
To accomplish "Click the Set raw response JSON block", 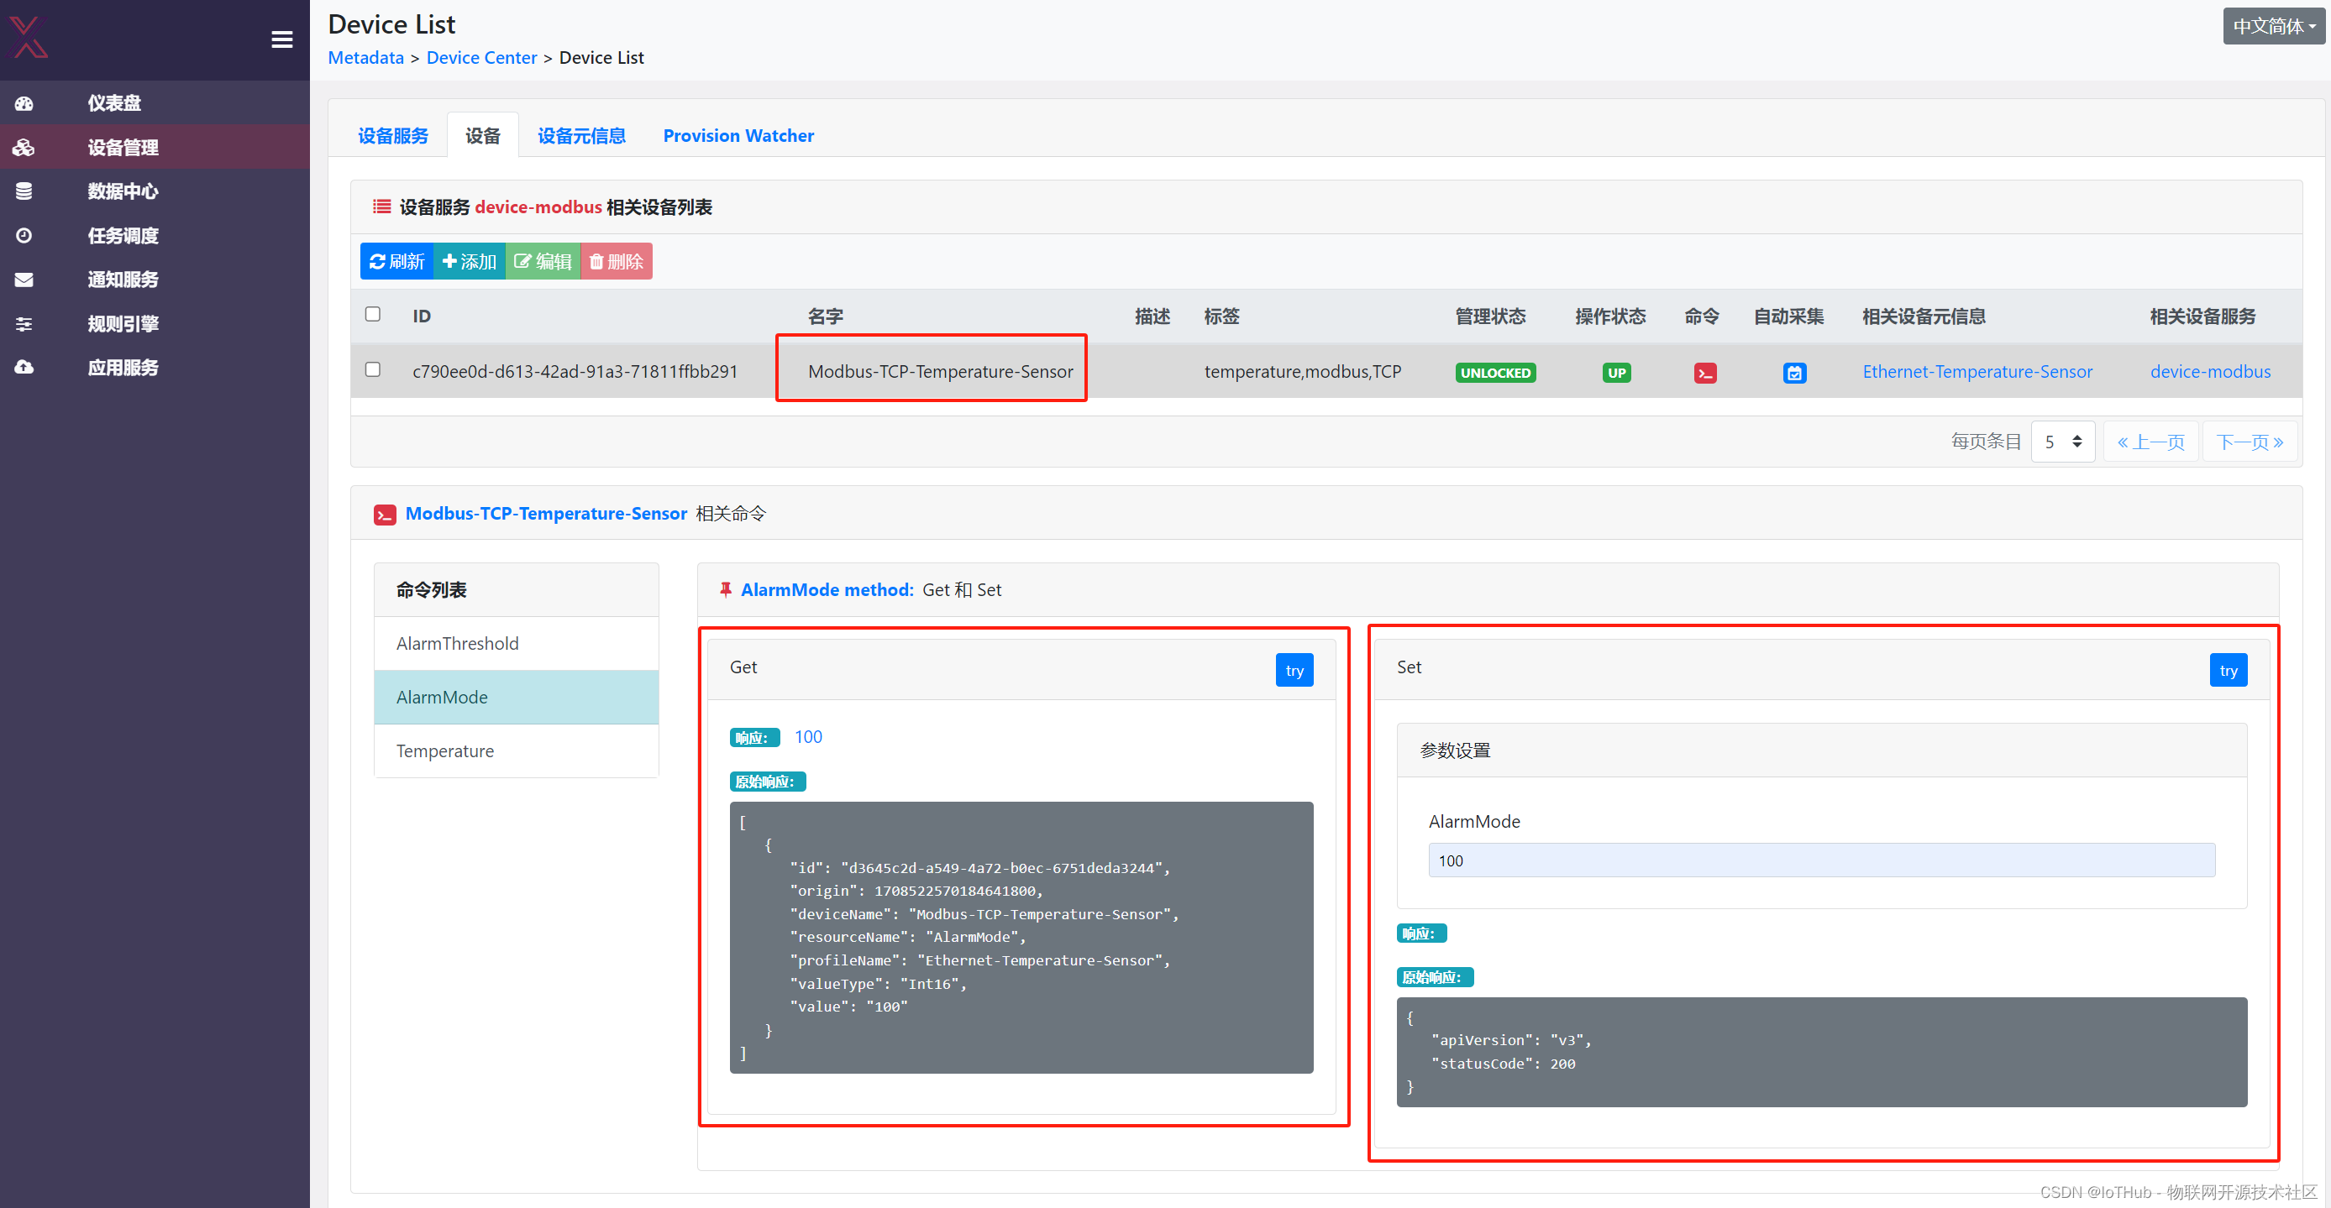I will [x=1822, y=1053].
